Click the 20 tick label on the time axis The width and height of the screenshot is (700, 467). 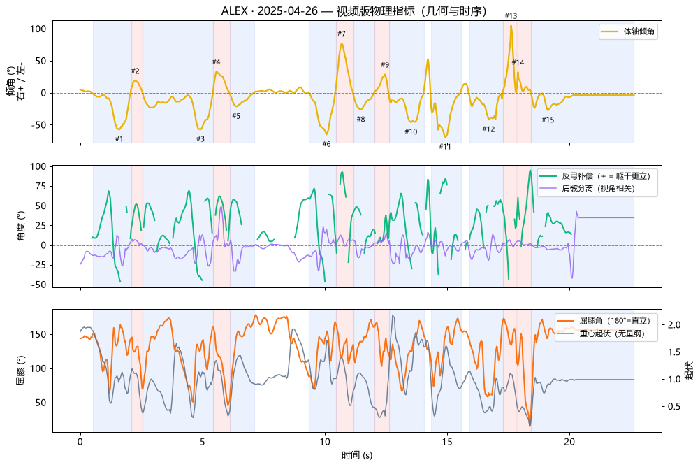click(569, 442)
